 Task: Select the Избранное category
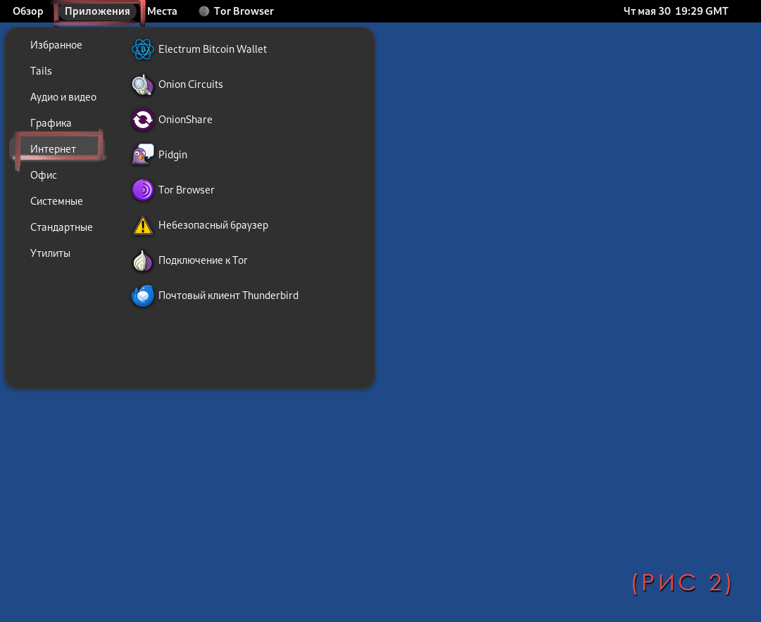pos(56,45)
